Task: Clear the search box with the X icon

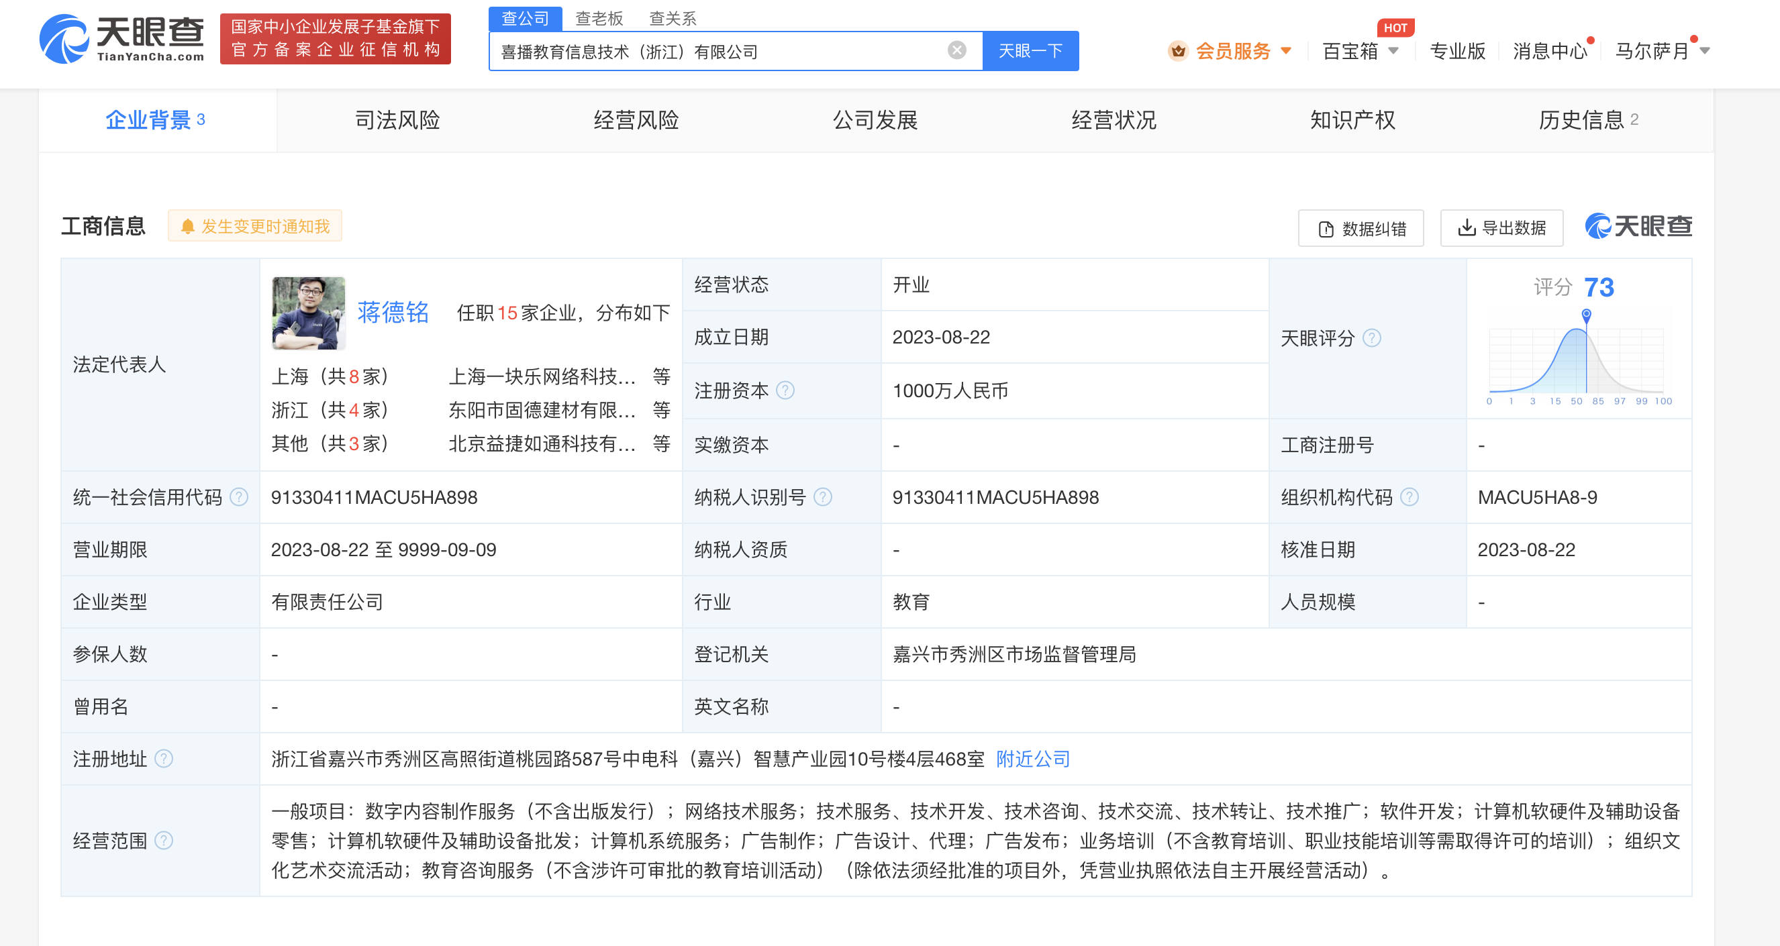Action: 956,50
